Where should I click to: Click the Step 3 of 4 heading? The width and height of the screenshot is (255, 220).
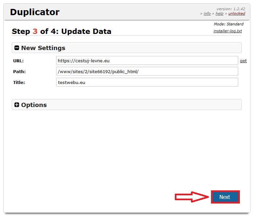61,31
